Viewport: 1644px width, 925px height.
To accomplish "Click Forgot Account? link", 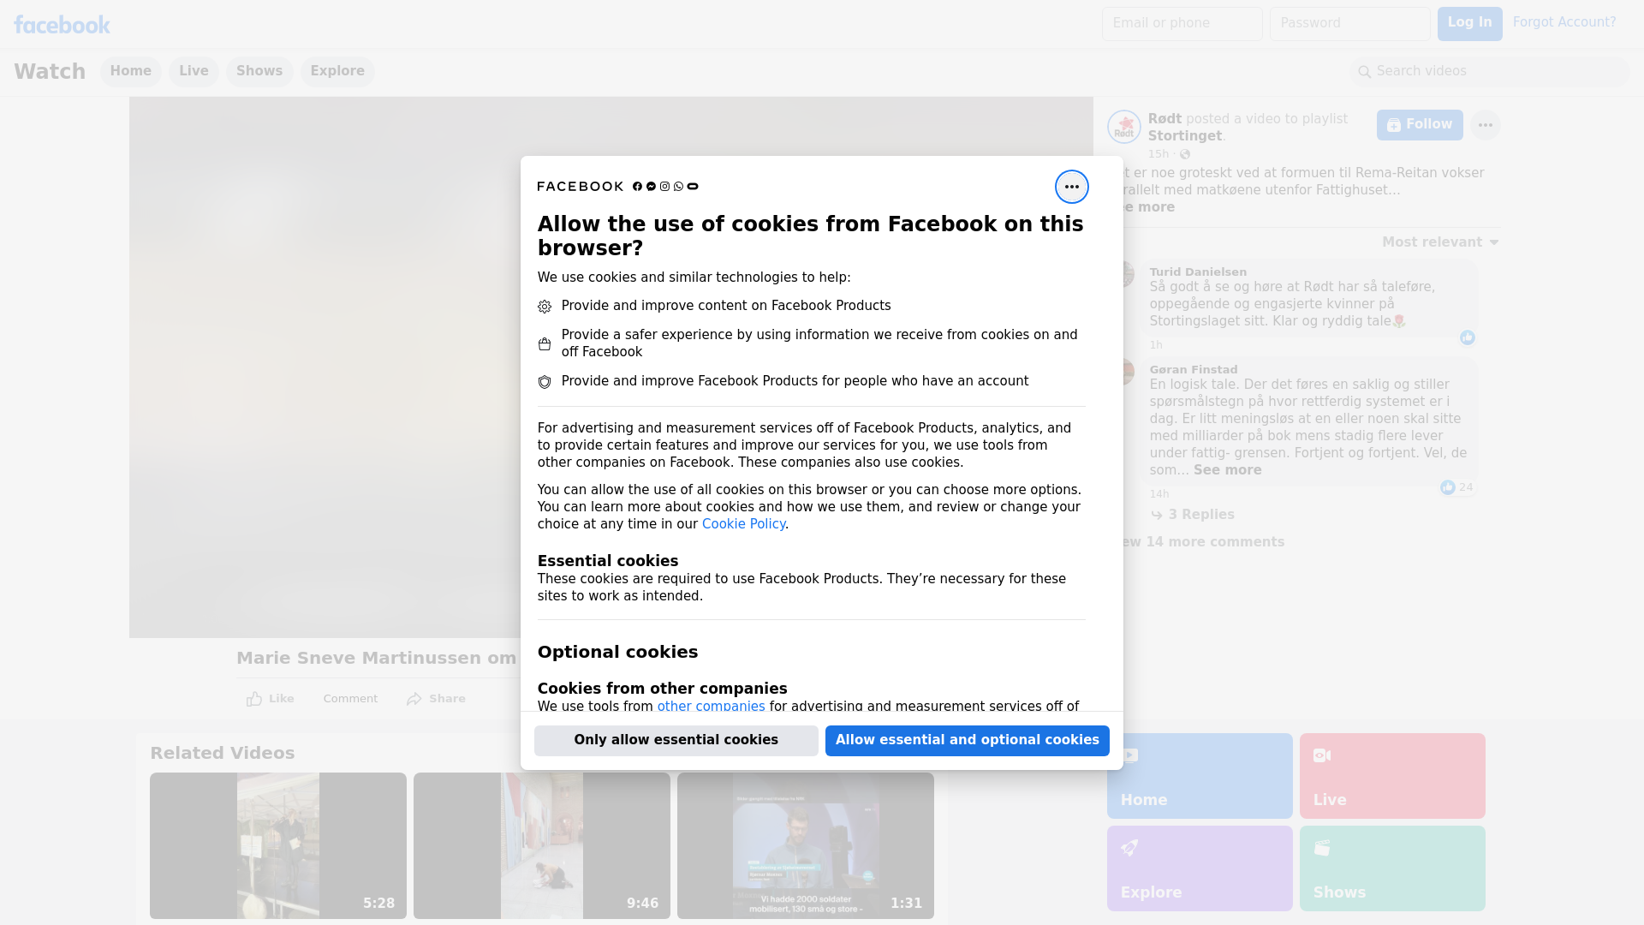I will [x=1564, y=22].
